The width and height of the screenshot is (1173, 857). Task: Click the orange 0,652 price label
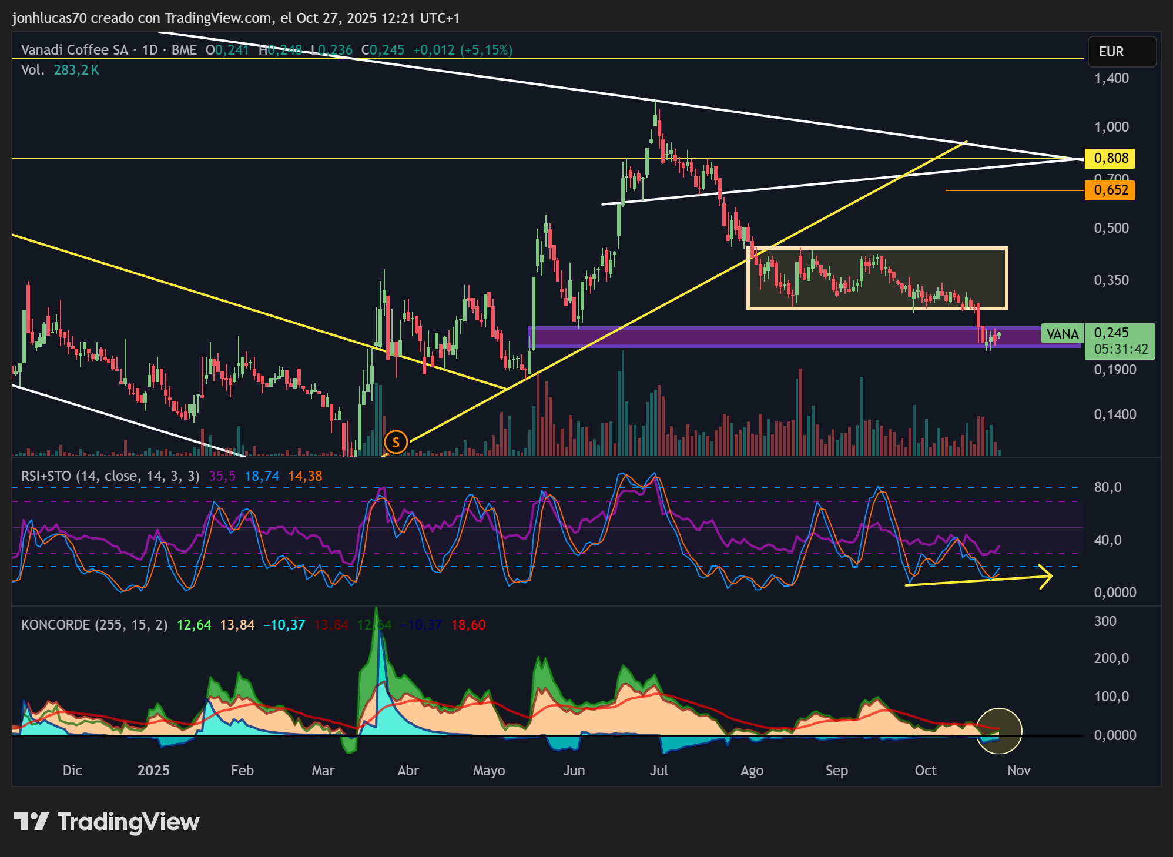click(1110, 190)
